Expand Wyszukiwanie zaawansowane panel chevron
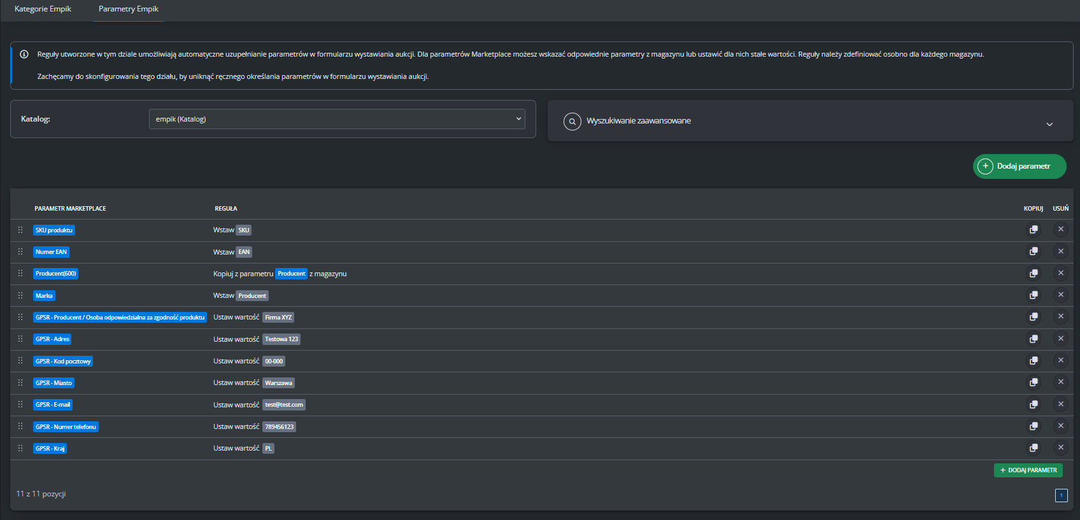This screenshot has height=520, width=1080. coord(1049,124)
